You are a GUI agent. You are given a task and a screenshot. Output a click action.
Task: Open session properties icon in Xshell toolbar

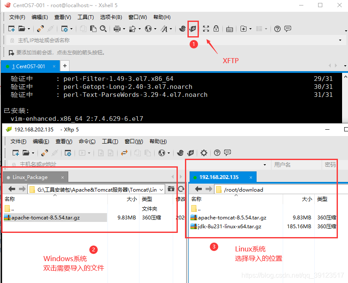click(x=64, y=29)
